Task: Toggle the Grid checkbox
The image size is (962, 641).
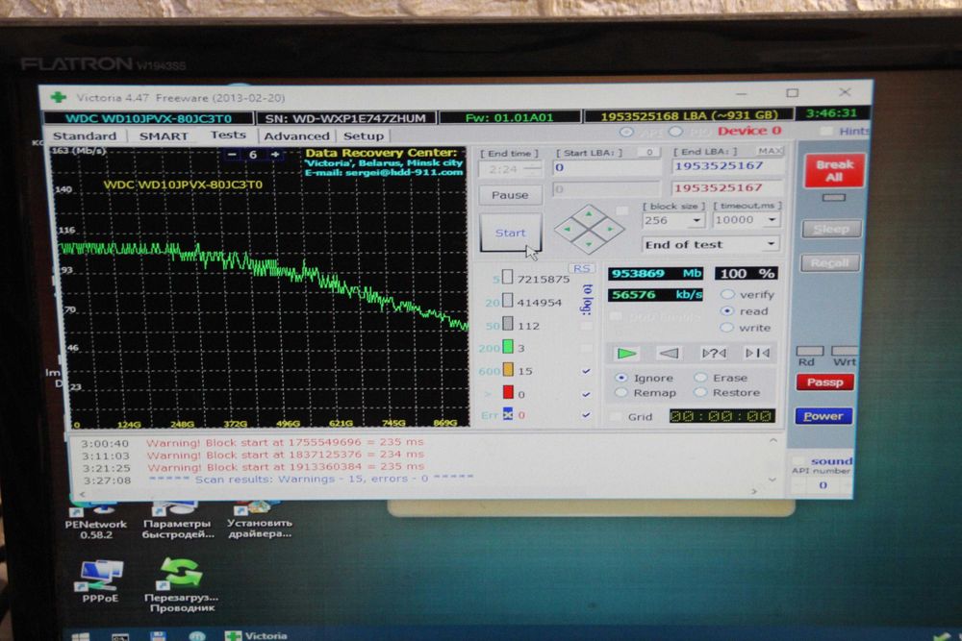Action: 616,417
